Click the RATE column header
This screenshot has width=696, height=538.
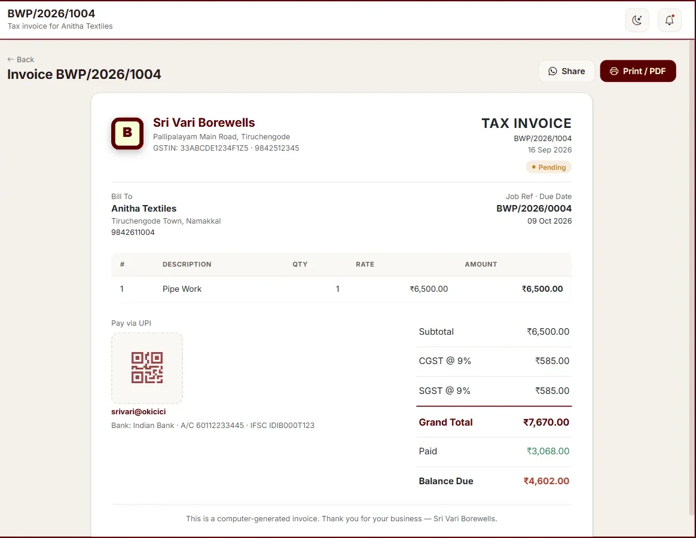[365, 264]
